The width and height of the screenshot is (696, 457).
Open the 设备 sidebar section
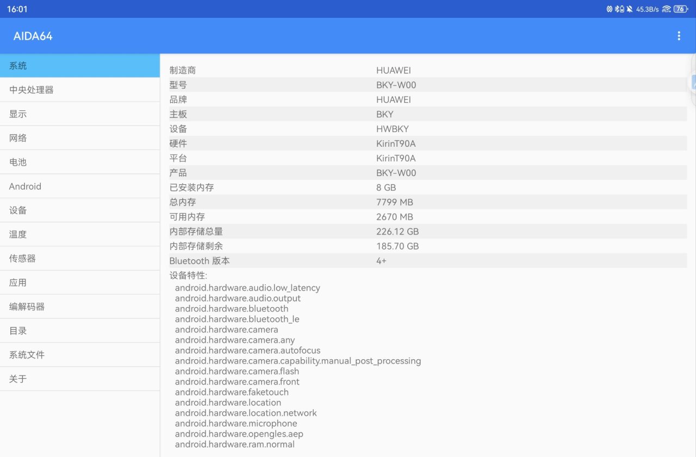tap(80, 210)
